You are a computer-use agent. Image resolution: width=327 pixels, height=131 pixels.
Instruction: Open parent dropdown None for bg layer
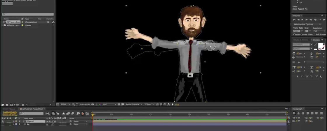(x=80, y=124)
